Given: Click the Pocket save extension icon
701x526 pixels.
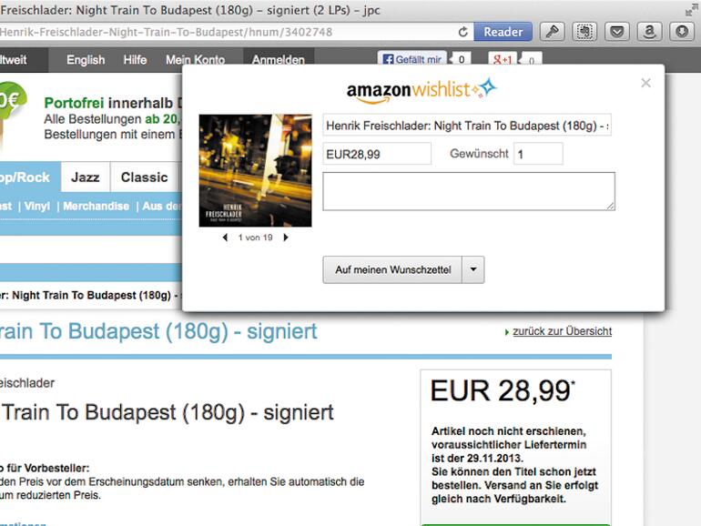Looking at the screenshot, I should (617, 32).
